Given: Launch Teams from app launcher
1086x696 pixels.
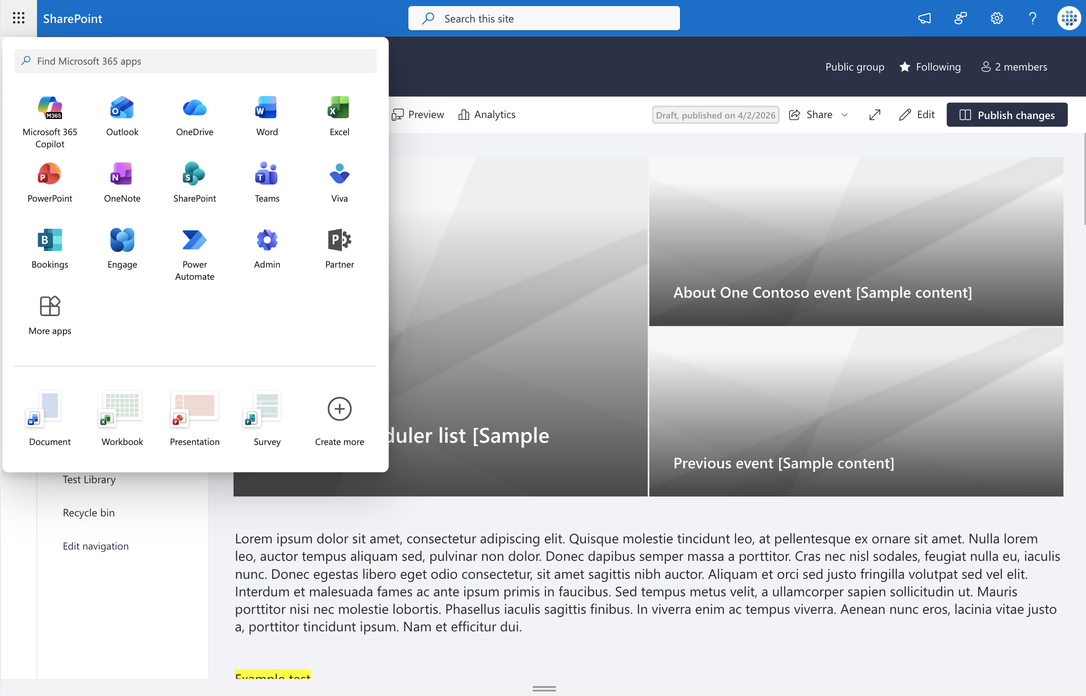Looking at the screenshot, I should 267,182.
